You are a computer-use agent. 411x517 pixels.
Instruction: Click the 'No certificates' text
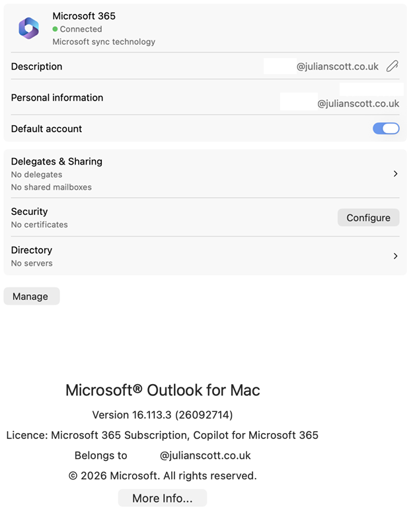tap(40, 225)
